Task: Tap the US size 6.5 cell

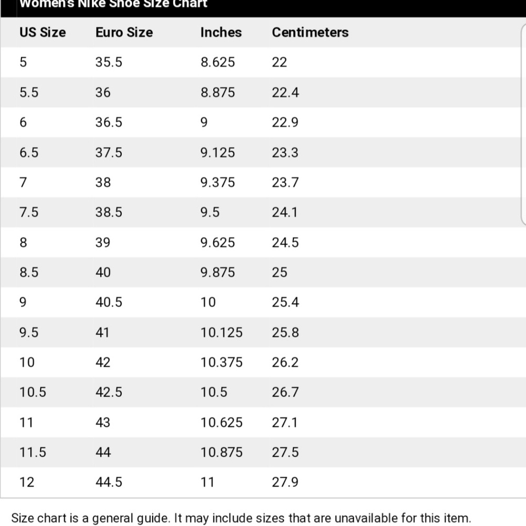Action: tap(29, 153)
